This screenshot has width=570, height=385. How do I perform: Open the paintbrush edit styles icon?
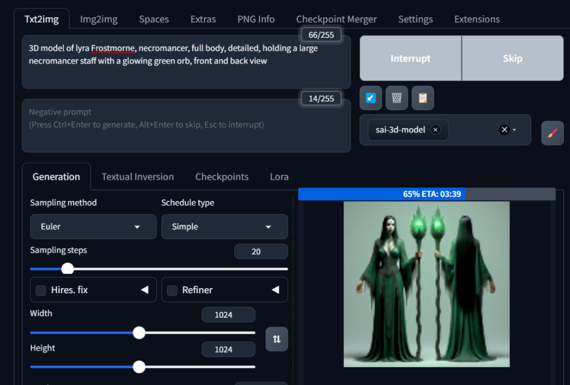[x=552, y=134]
